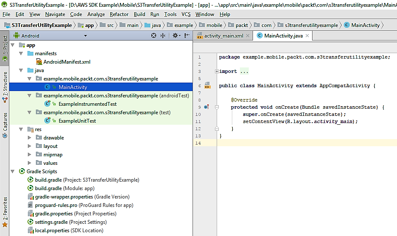Click the main breadcrumb
The height and width of the screenshot is (236, 397).
click(x=129, y=25)
